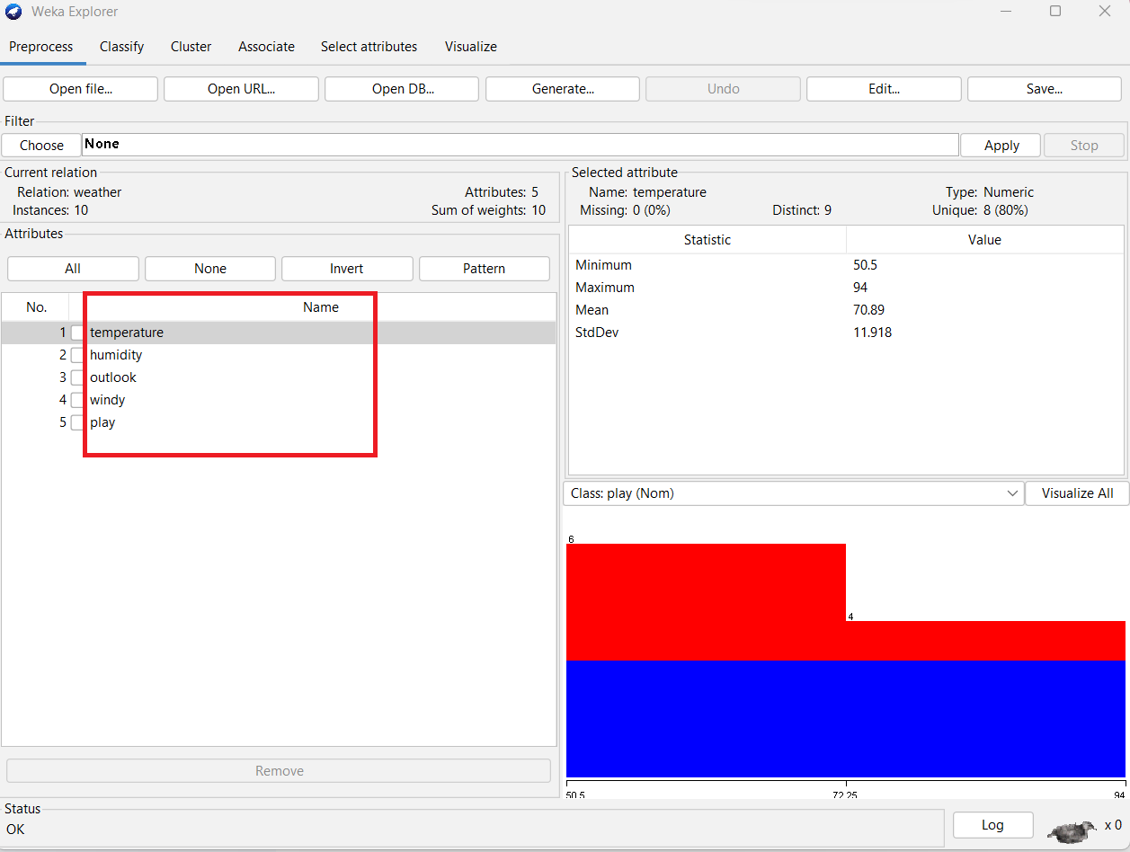Click the Relation: weather label
This screenshot has width=1130, height=852.
(x=69, y=192)
